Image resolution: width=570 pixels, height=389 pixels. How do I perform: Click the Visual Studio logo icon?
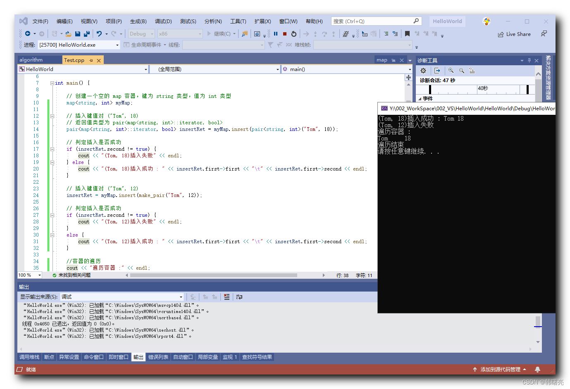24,21
